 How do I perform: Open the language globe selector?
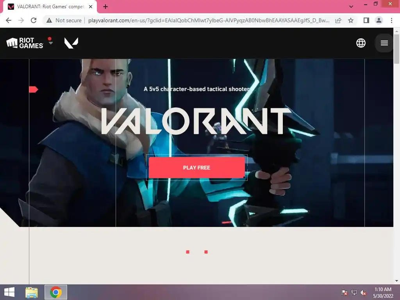pyautogui.click(x=361, y=43)
